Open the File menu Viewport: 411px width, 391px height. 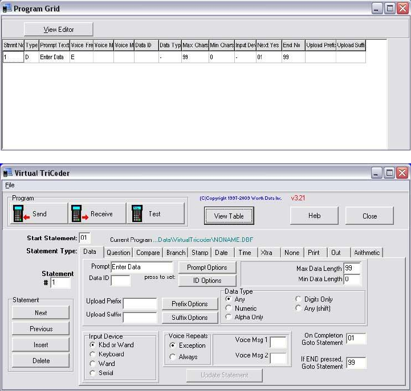(x=10, y=185)
